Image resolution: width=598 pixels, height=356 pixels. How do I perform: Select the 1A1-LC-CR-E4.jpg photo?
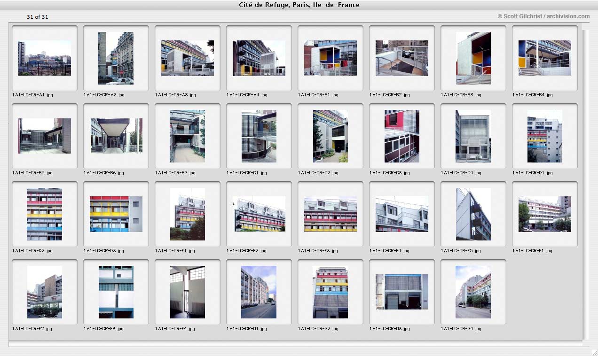[402, 214]
